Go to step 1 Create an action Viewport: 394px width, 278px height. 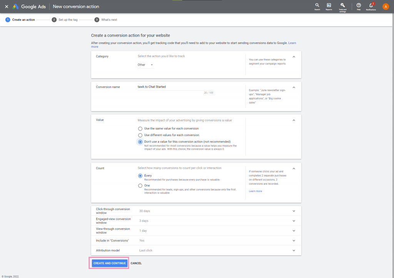[x=20, y=20]
